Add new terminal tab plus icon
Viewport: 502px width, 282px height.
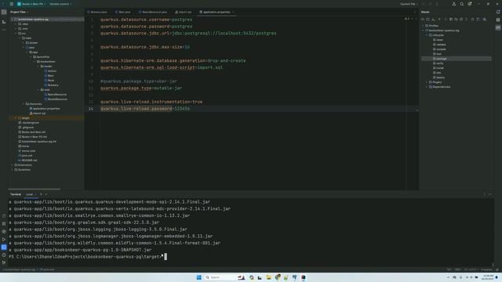click(x=41, y=194)
